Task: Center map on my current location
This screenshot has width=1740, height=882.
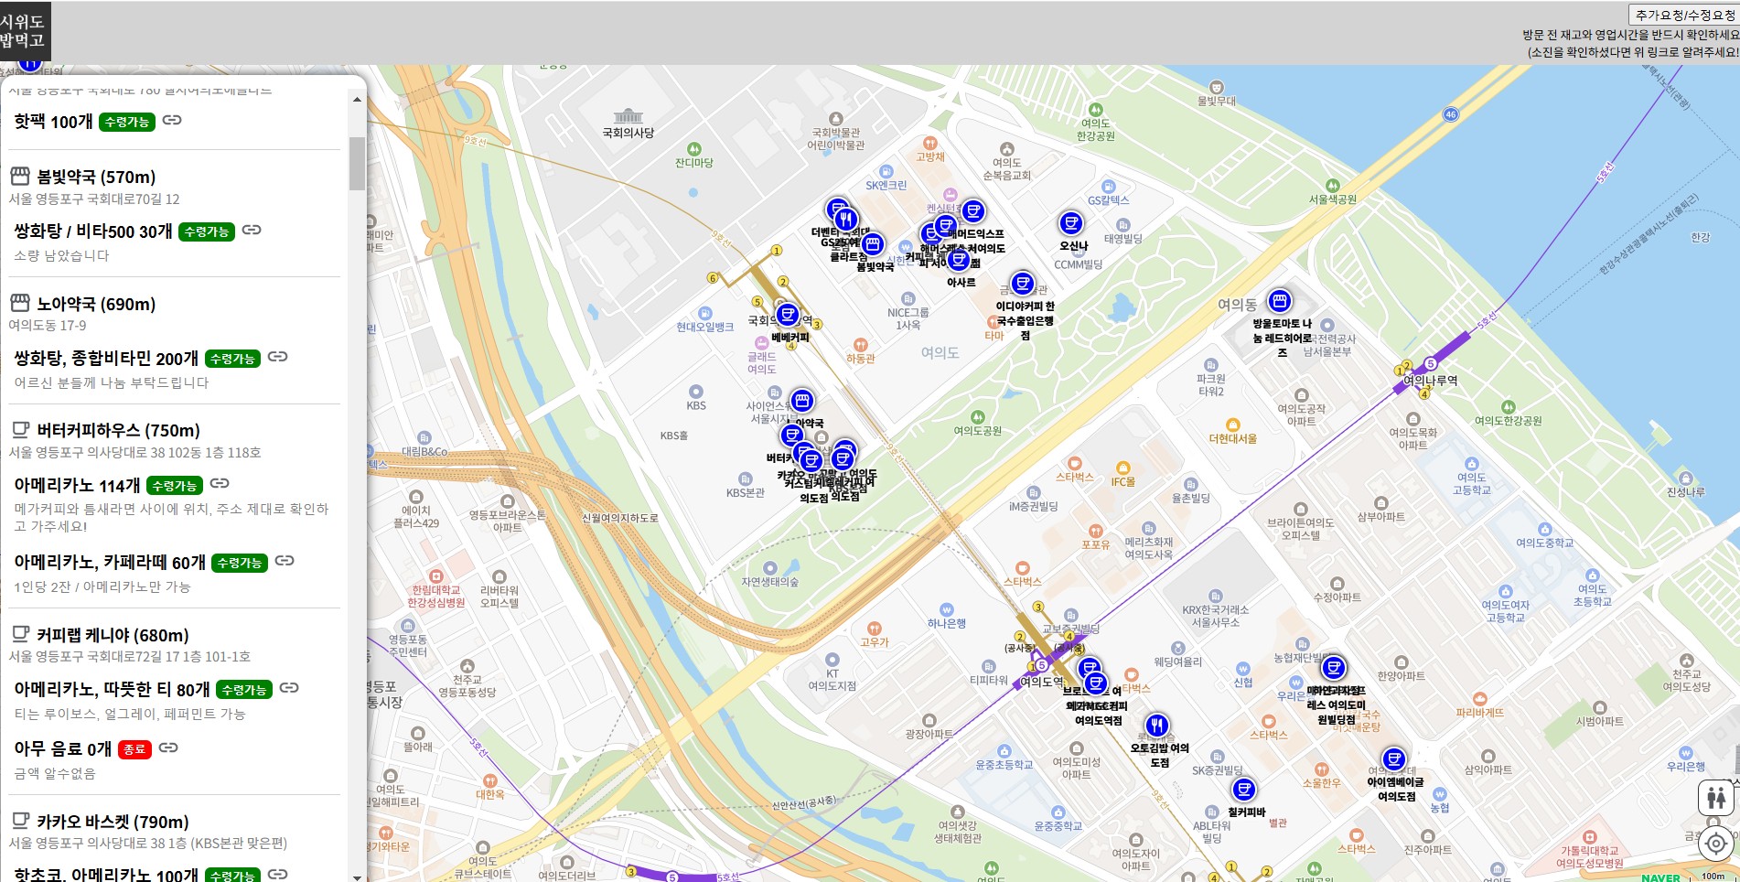Action: coord(1716,844)
